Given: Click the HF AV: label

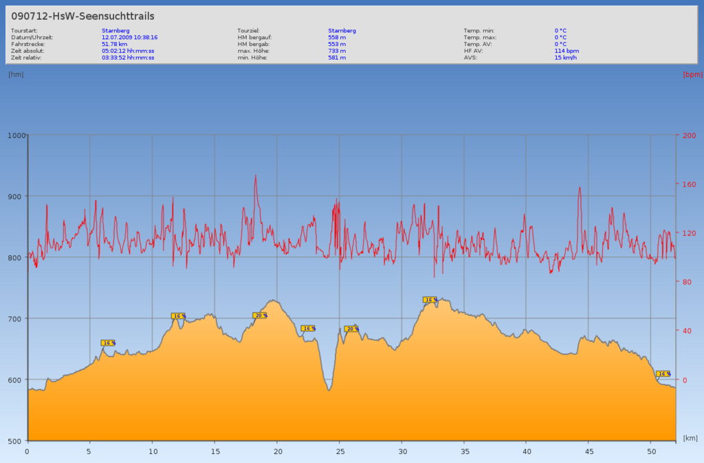Looking at the screenshot, I should (x=473, y=51).
